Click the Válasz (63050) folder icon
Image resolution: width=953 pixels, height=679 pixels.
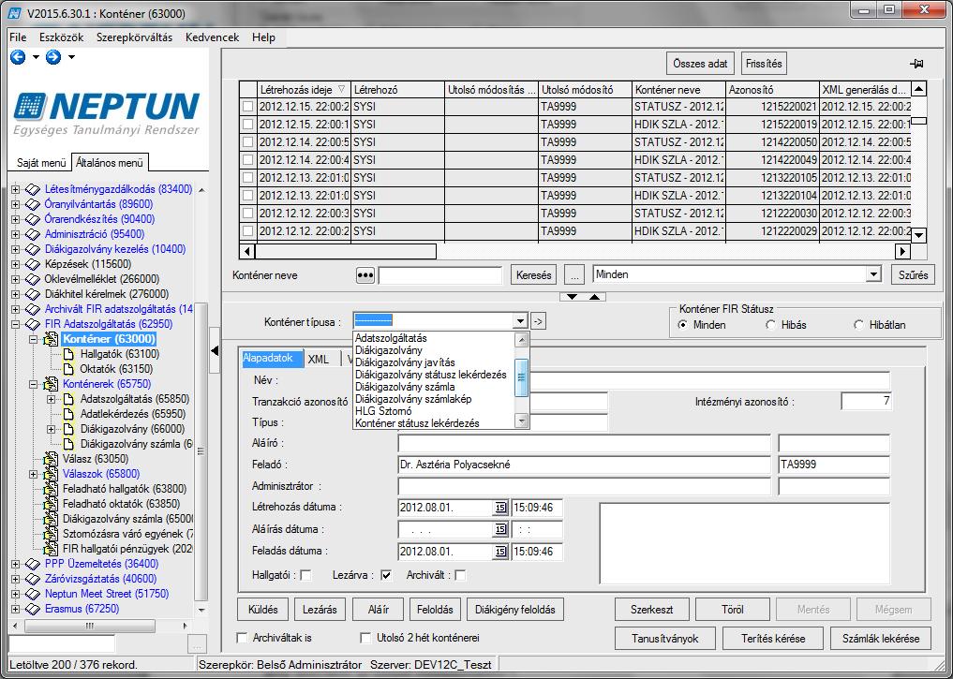(52, 459)
